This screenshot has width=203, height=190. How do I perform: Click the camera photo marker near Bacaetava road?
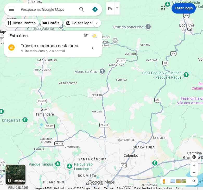point(115,41)
